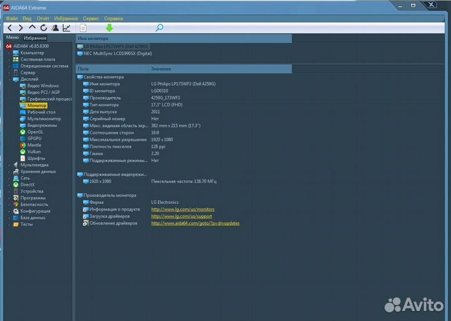Viewport: 451px width, 321px height.
Task: Select Системная плата in the tree
Action: pyautogui.click(x=34, y=59)
